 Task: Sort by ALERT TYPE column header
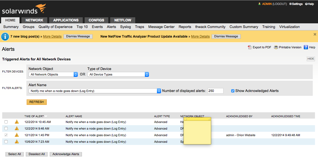coord(162,116)
